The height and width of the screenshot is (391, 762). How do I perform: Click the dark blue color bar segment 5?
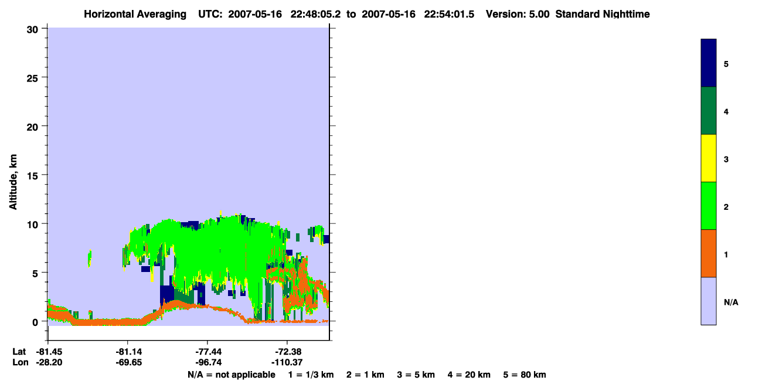click(709, 63)
